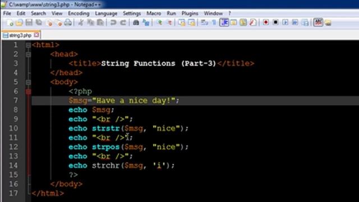Close the current document via toolbar
The image size is (359, 202).
[x=49, y=22]
